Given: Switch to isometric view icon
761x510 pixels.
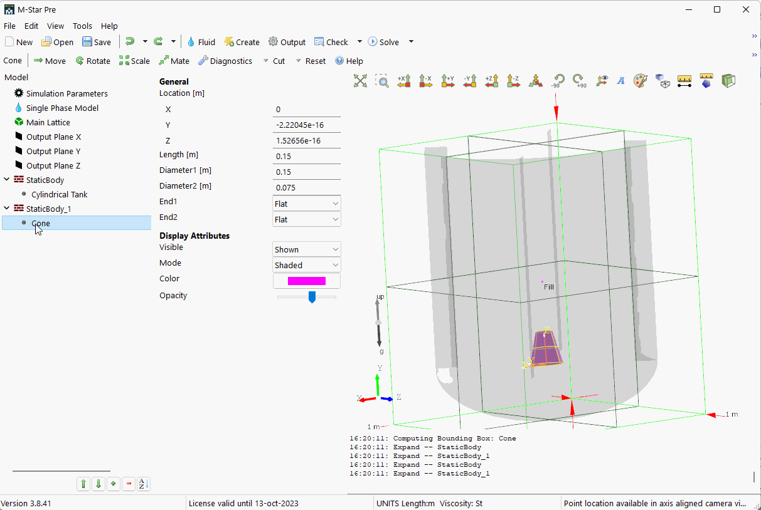Looking at the screenshot, I should coord(536,80).
